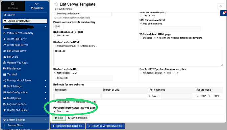Click the Redirect to URL input field
The width and height of the screenshot is (227, 130).
(x=91, y=78)
